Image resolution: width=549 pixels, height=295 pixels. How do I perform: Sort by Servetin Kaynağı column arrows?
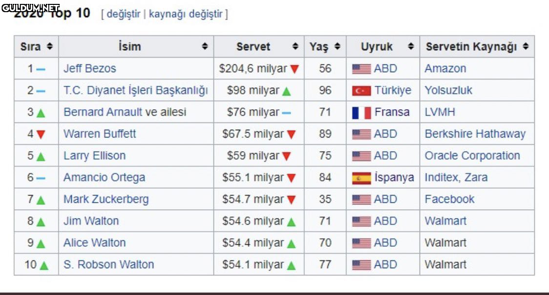526,47
